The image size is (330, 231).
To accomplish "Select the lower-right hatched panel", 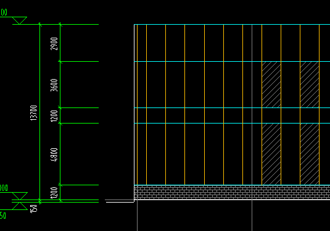I will (x=310, y=154).
